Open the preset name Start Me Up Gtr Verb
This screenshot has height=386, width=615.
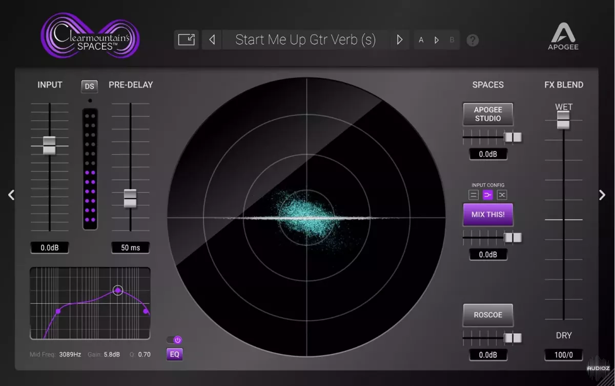pos(305,40)
